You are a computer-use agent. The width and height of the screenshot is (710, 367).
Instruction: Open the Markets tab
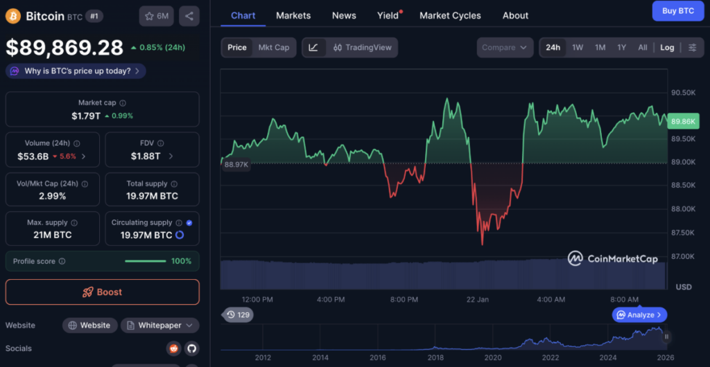[293, 15]
